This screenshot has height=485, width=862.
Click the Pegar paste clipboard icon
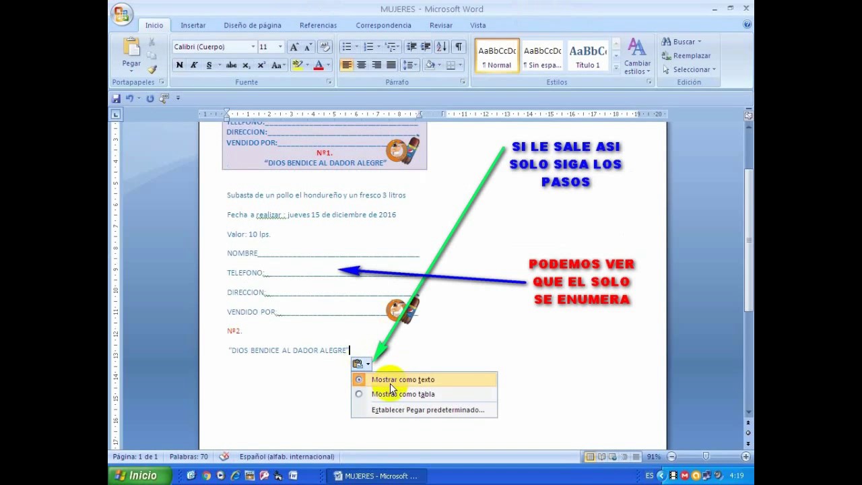(131, 47)
